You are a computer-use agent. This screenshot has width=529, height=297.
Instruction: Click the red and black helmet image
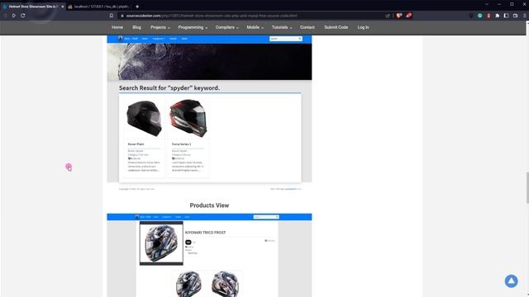(x=188, y=119)
